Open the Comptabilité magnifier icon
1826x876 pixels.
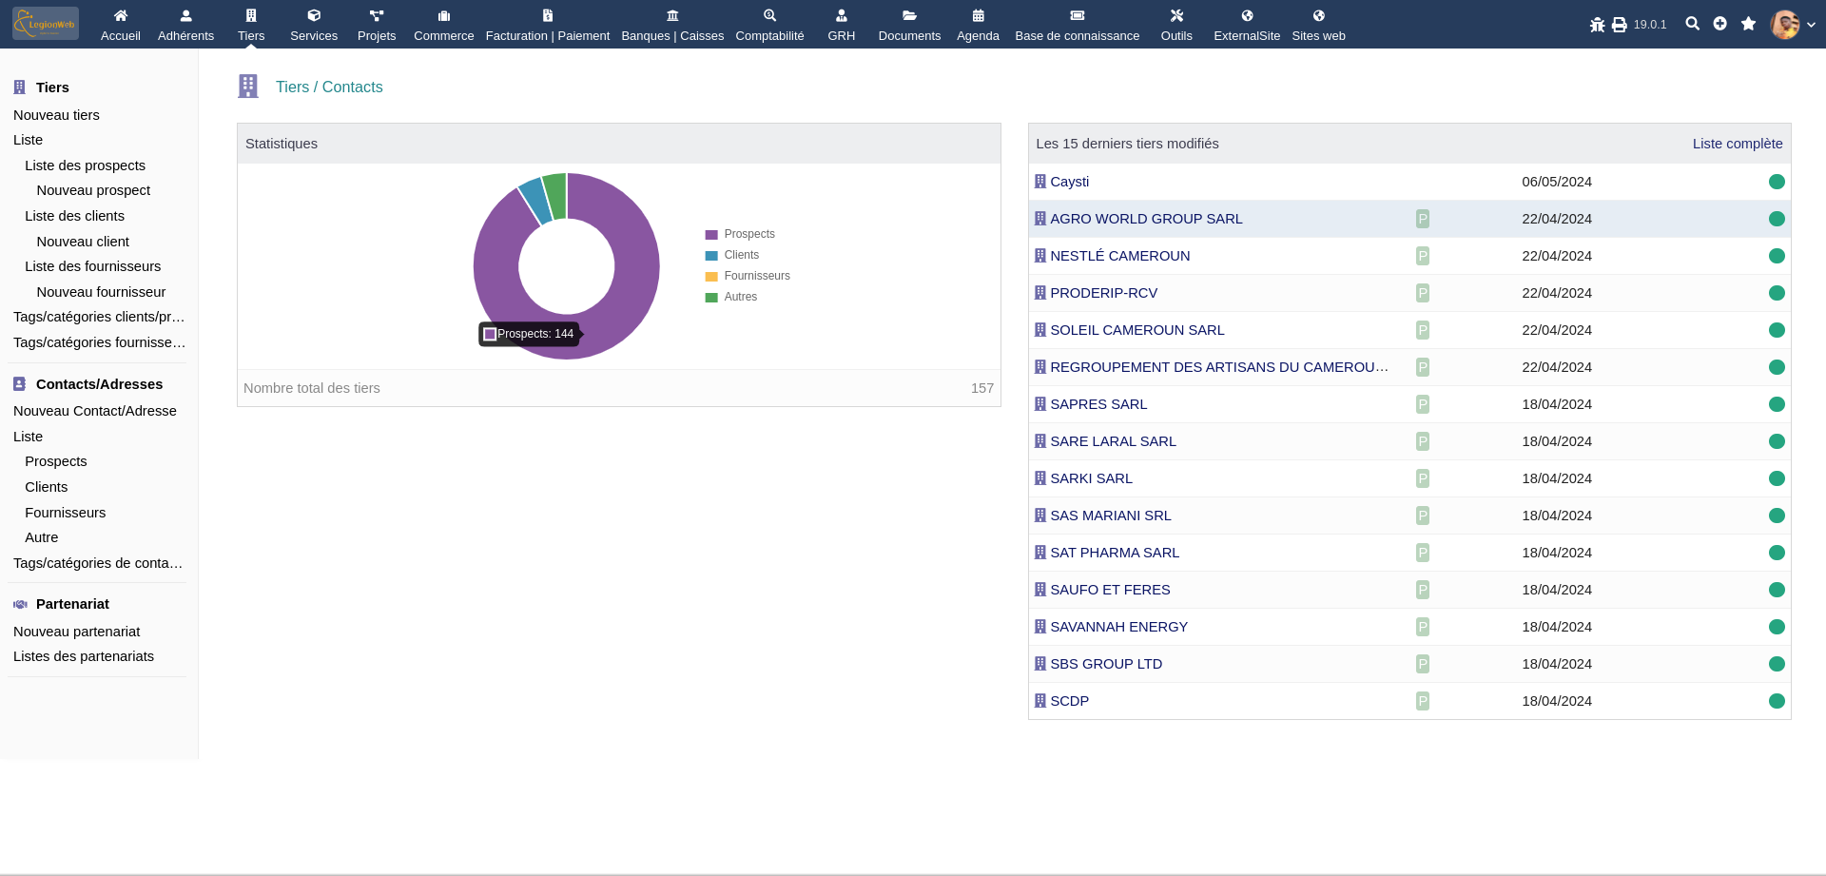coord(770,15)
